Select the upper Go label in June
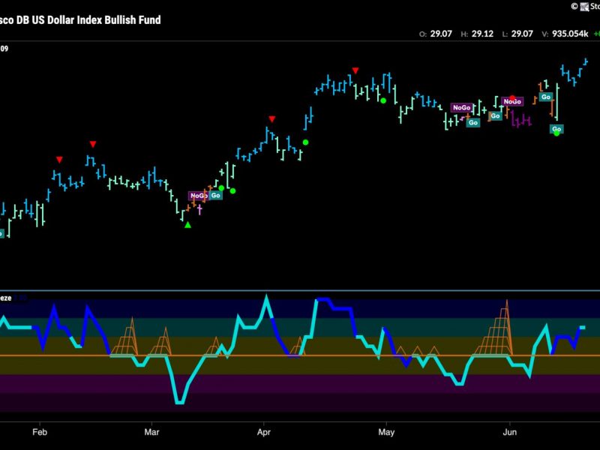The image size is (600, 450). pyautogui.click(x=546, y=97)
